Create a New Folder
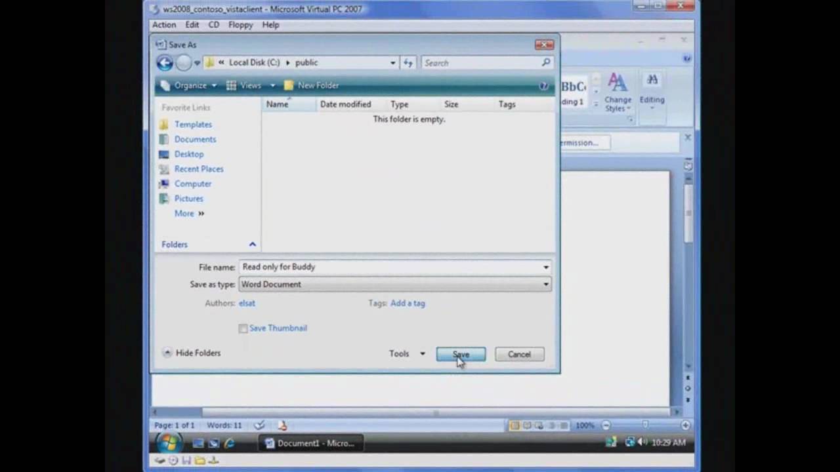Image resolution: width=840 pixels, height=472 pixels. [312, 86]
